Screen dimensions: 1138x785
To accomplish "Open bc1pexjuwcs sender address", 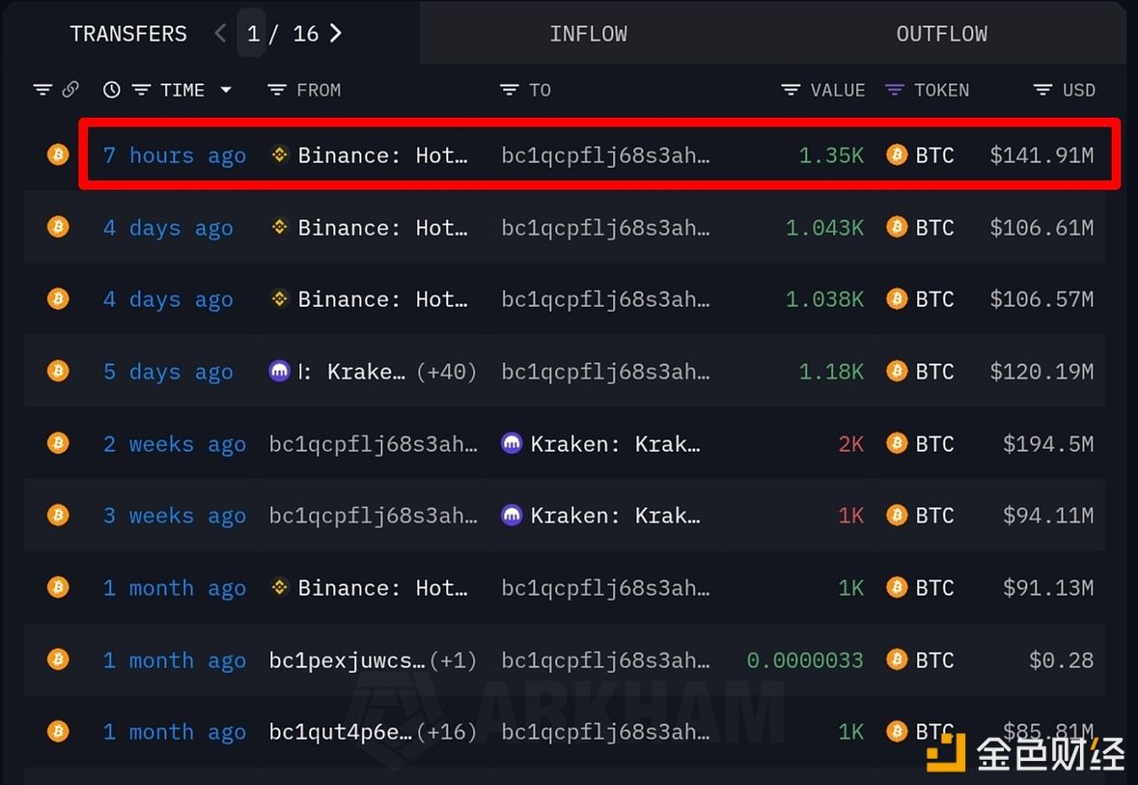I will 347,660.
